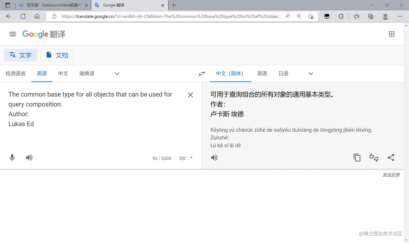This screenshot has height=243, width=409.
Task: Close the 写文章 browser tab
Action: click(x=86, y=5)
